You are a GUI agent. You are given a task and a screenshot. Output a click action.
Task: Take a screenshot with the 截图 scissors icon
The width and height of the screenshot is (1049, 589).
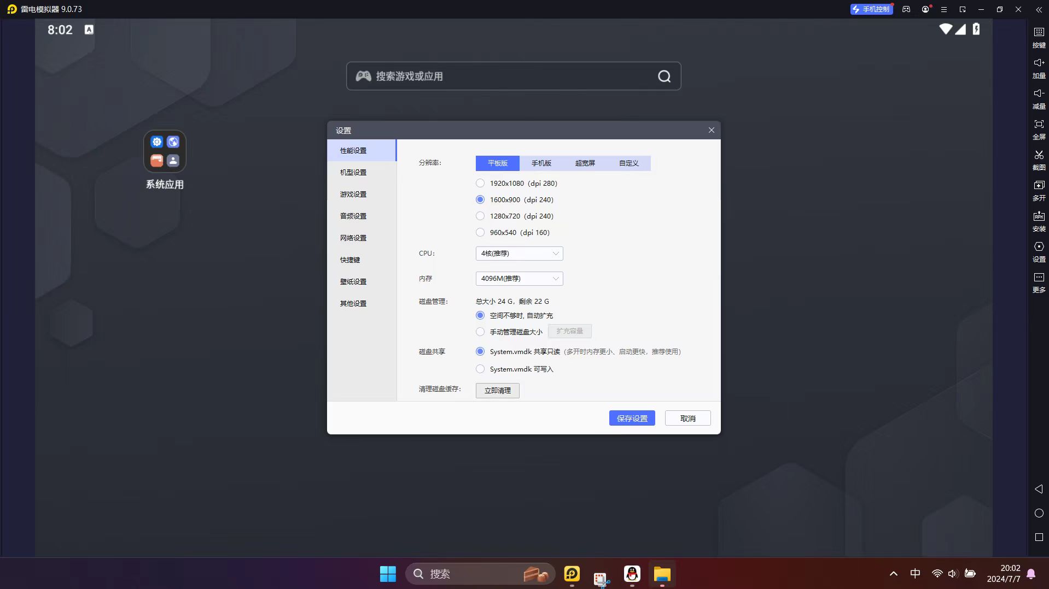1039,155
